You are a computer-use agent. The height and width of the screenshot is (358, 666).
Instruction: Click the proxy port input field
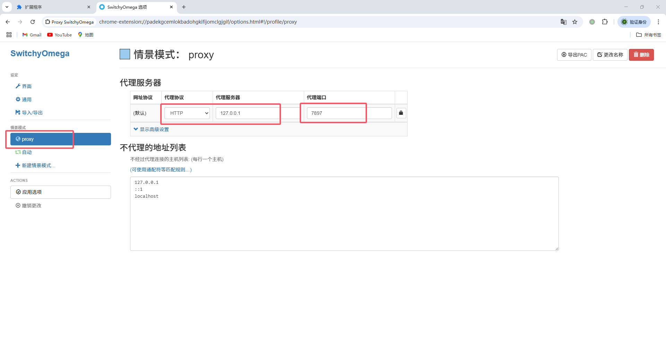click(x=349, y=113)
